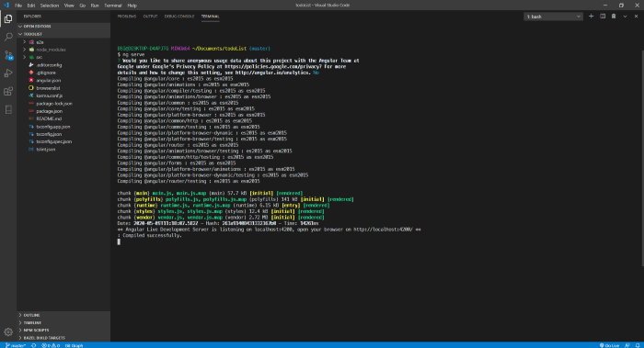Split the terminal pane
The height and width of the screenshot is (348, 644).
603,17
